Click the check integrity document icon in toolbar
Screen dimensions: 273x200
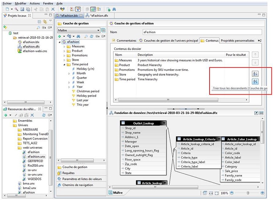(108, 9)
